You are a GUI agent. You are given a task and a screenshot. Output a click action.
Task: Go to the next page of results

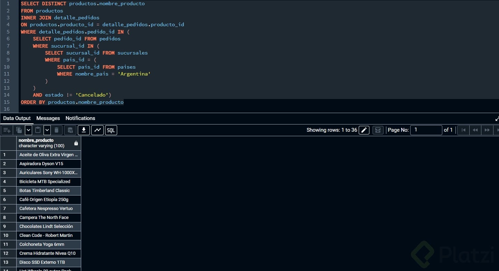pos(487,130)
